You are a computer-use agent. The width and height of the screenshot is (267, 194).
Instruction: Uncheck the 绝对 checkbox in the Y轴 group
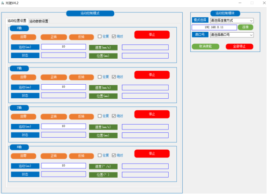pyautogui.click(x=114, y=77)
